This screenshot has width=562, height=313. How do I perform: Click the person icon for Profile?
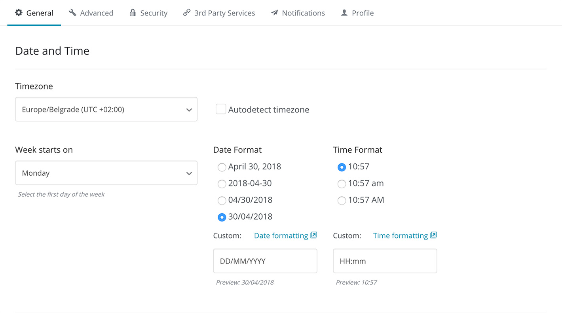pos(344,13)
